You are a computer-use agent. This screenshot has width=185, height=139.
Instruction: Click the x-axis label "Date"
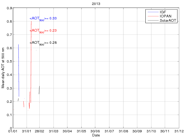[96, 135]
